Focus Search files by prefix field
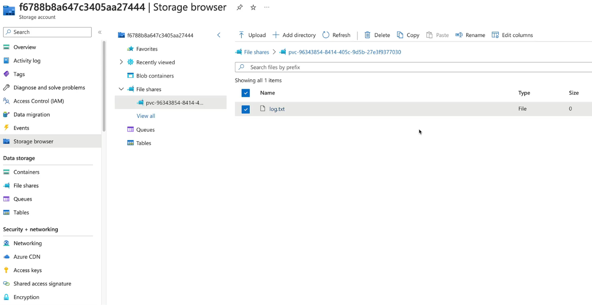 click(413, 67)
